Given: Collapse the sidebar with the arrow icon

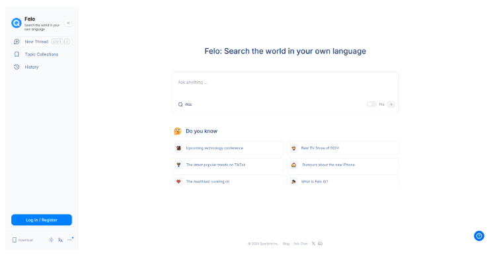Looking at the screenshot, I should 68,23.
